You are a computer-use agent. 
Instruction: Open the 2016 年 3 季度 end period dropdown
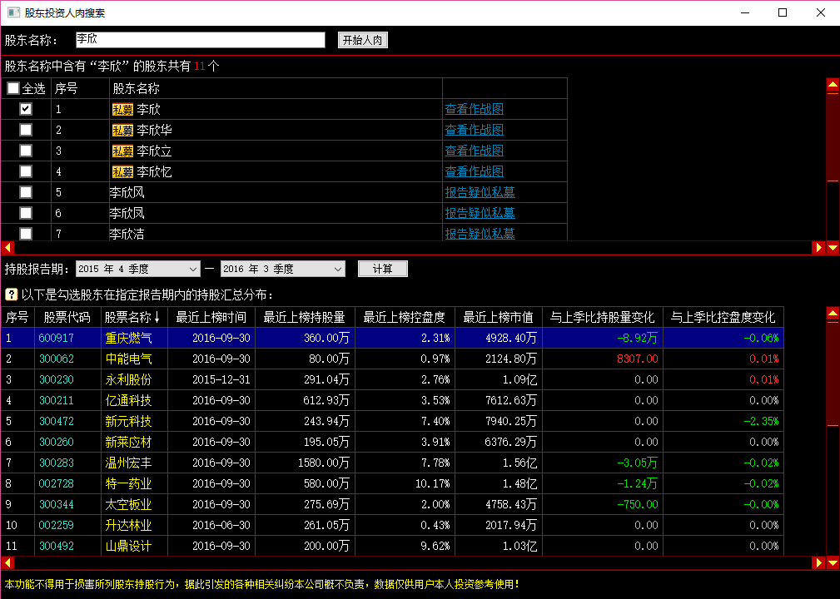tap(282, 269)
